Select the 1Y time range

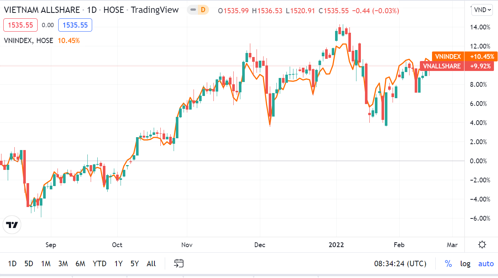point(118,263)
